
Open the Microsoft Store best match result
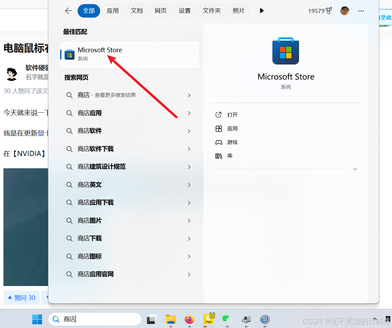[130, 54]
